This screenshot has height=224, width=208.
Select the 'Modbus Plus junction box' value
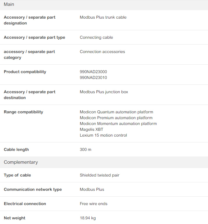tap(104, 92)
